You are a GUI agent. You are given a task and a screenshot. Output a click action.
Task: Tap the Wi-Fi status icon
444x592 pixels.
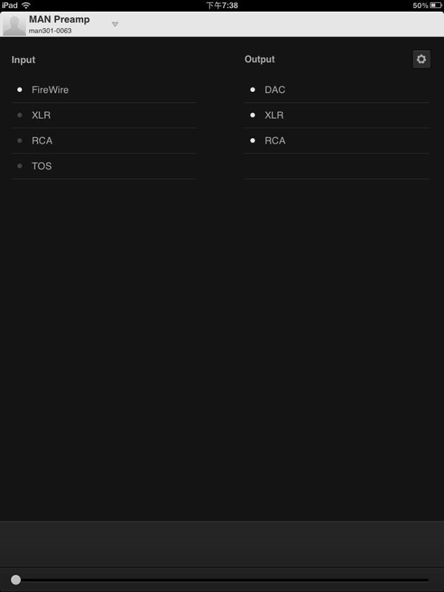pos(26,6)
